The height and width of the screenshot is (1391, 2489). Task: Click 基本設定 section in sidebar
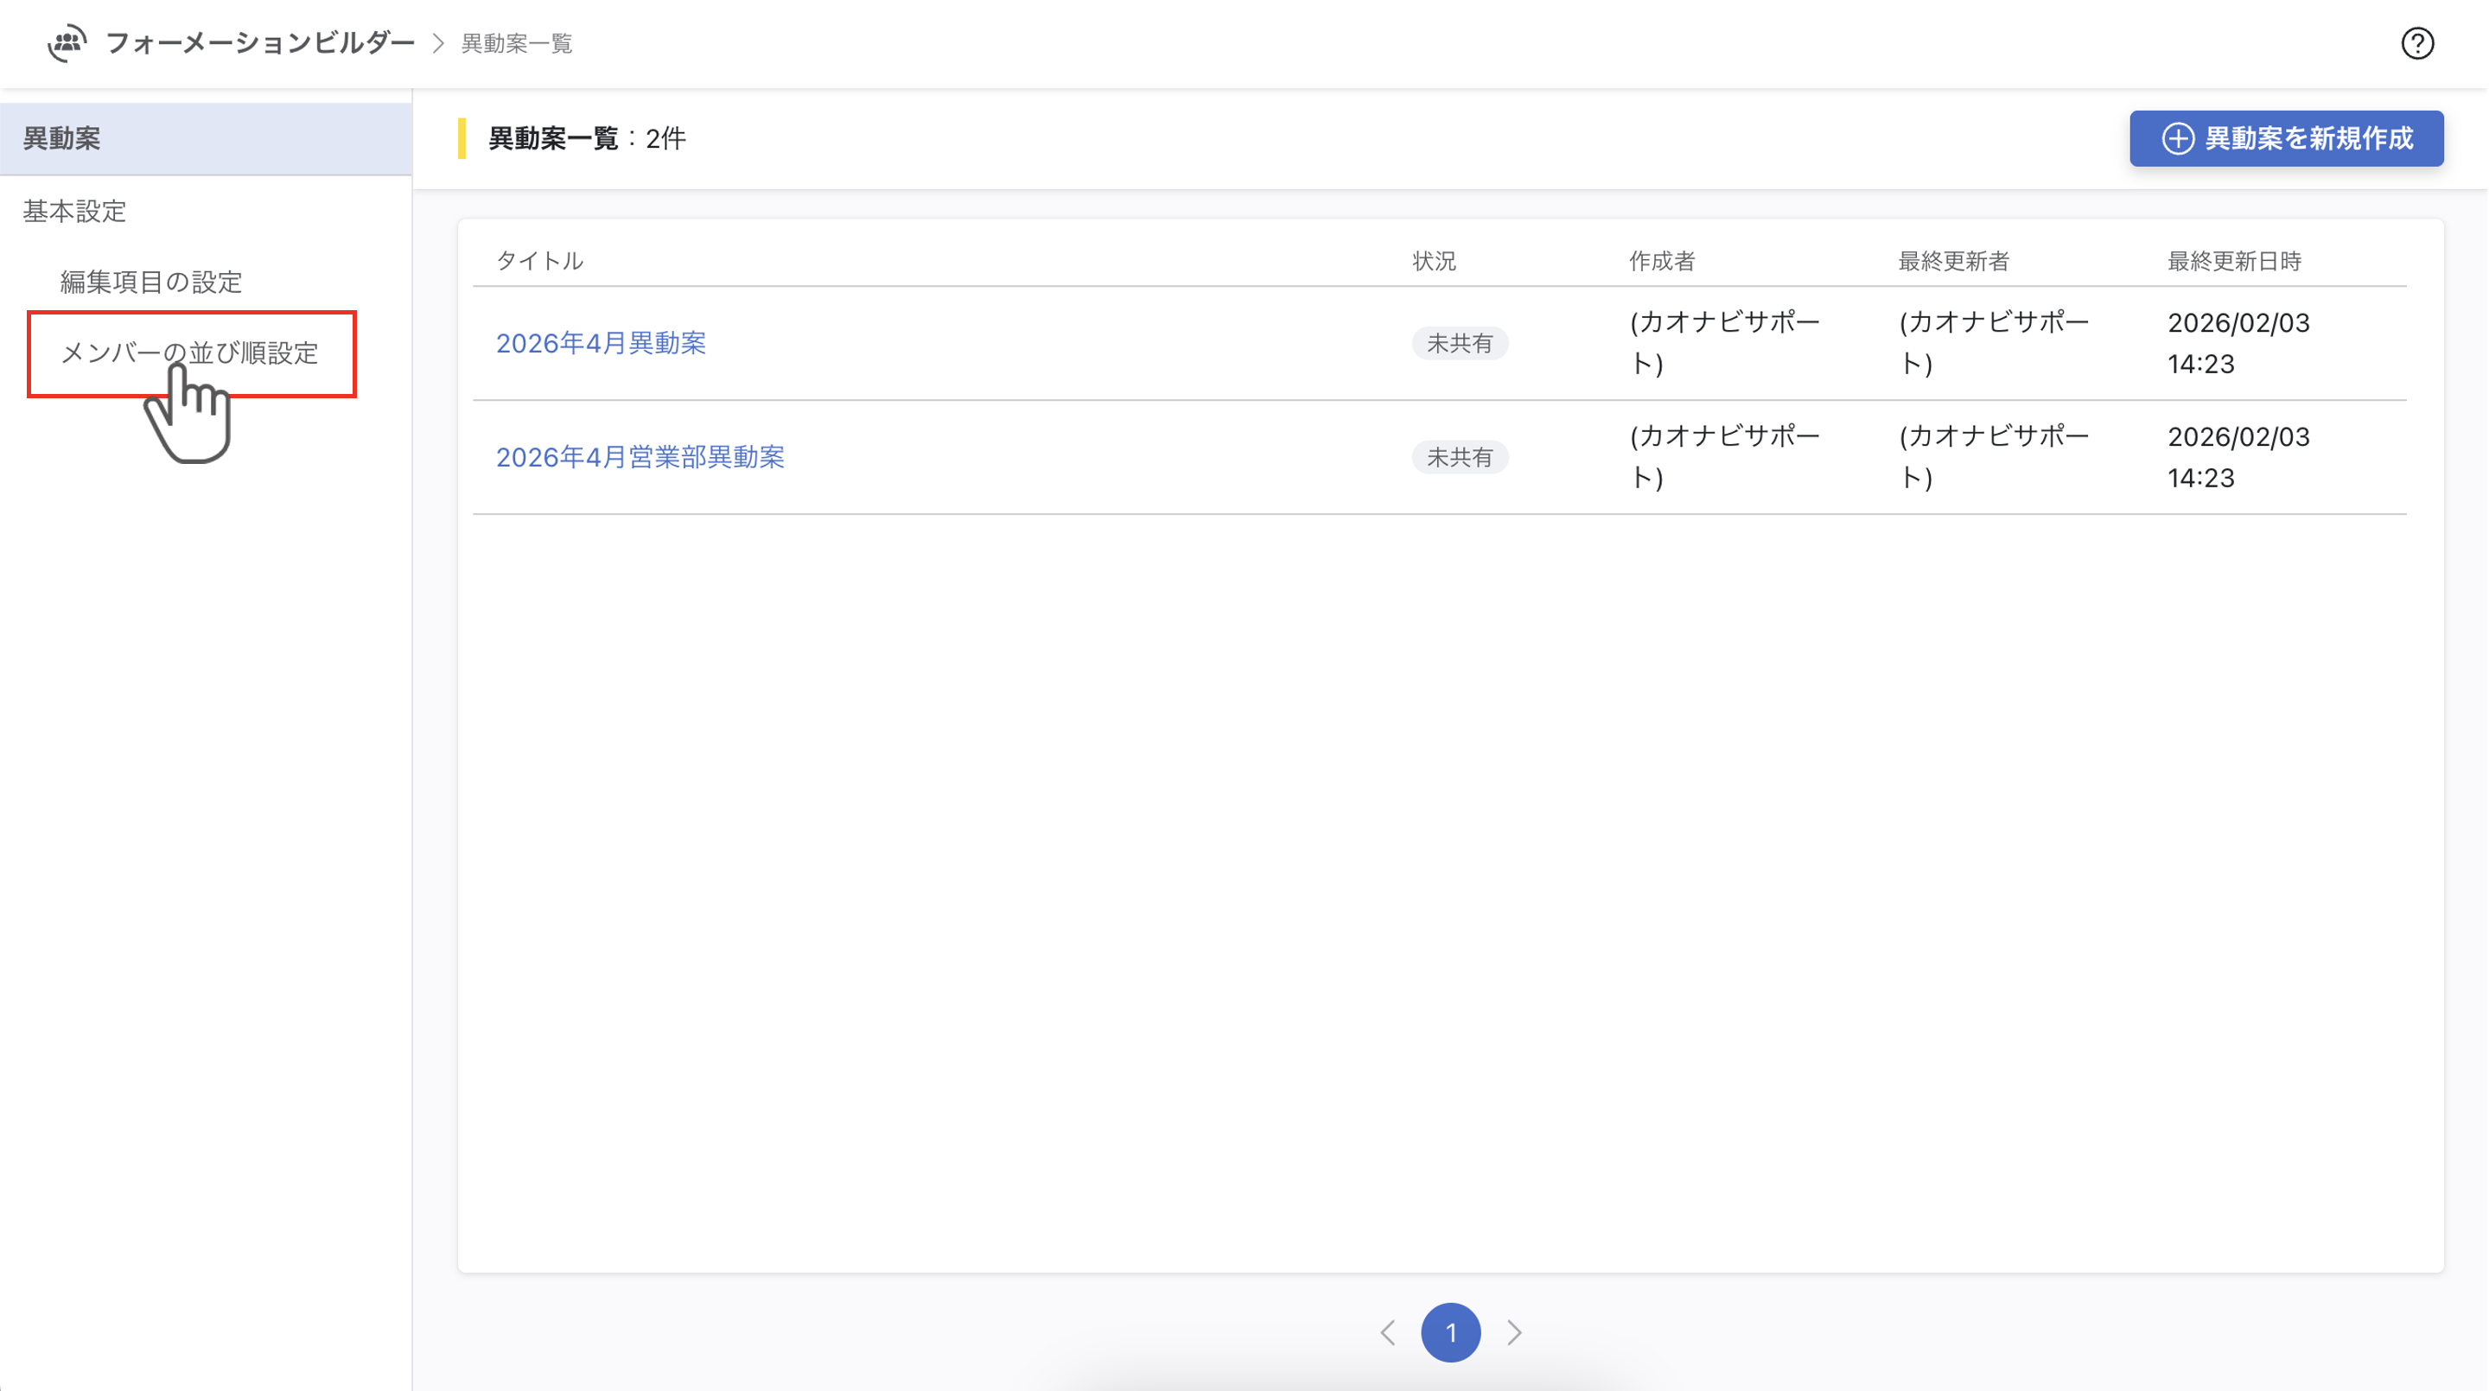tap(74, 211)
